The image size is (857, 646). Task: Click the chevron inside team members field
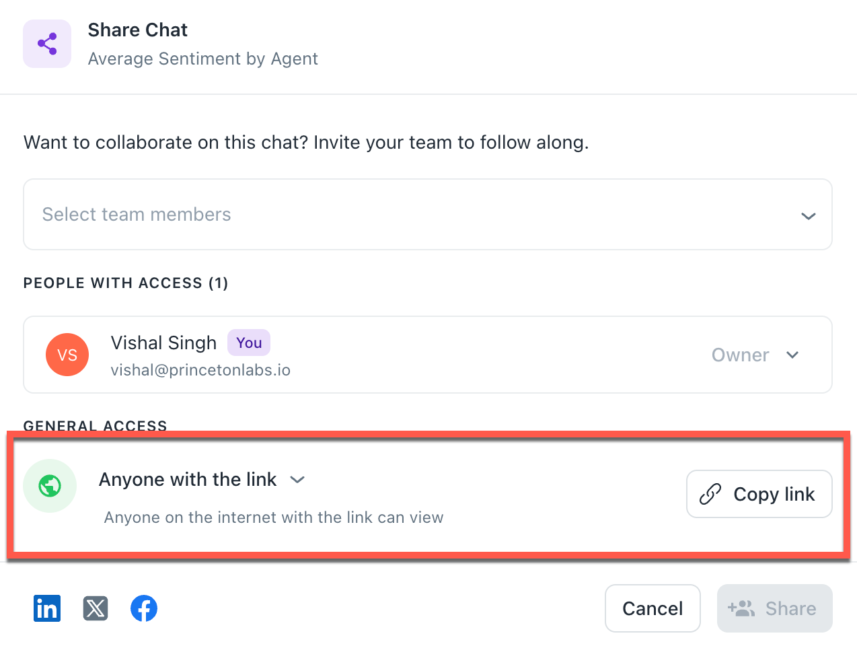[809, 216]
